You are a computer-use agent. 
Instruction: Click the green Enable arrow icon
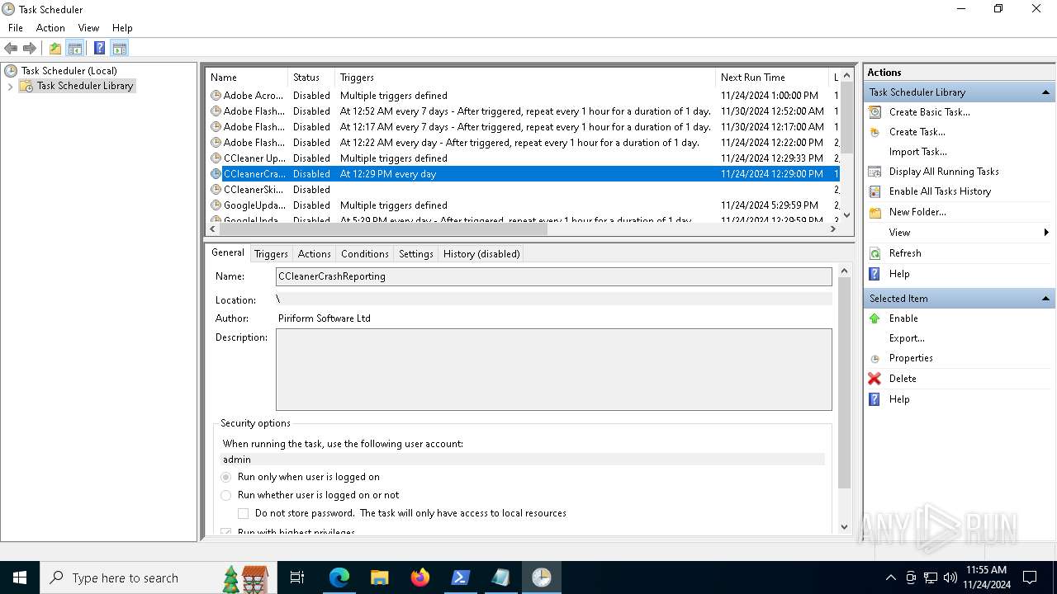[x=875, y=318]
